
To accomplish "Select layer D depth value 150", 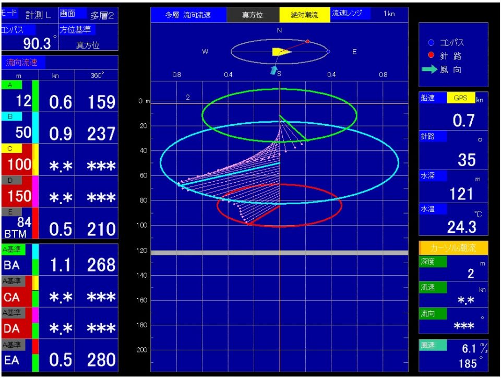I will click(19, 196).
